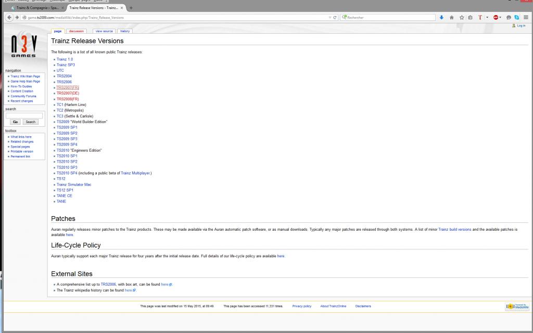
Task: Reload the page with the refresh icon
Action: click(x=335, y=17)
